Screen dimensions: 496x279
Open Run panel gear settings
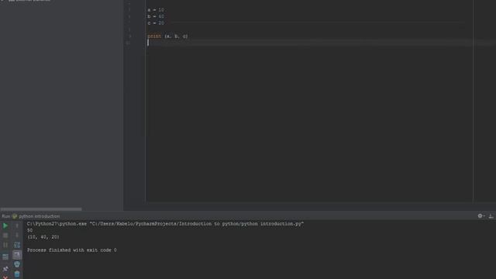480,216
